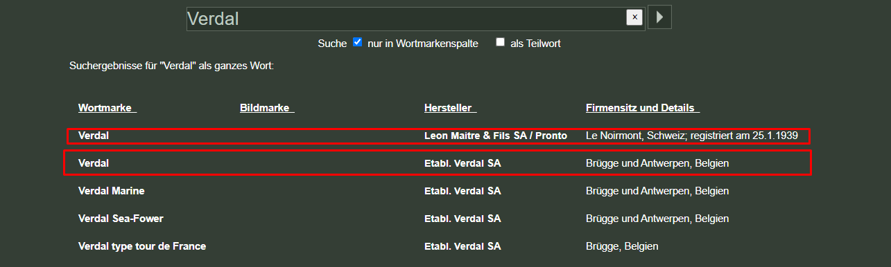Click manufacturer 'Leon Maitre & Fils SA / Pronto'
The image size is (891, 267).
[496, 136]
